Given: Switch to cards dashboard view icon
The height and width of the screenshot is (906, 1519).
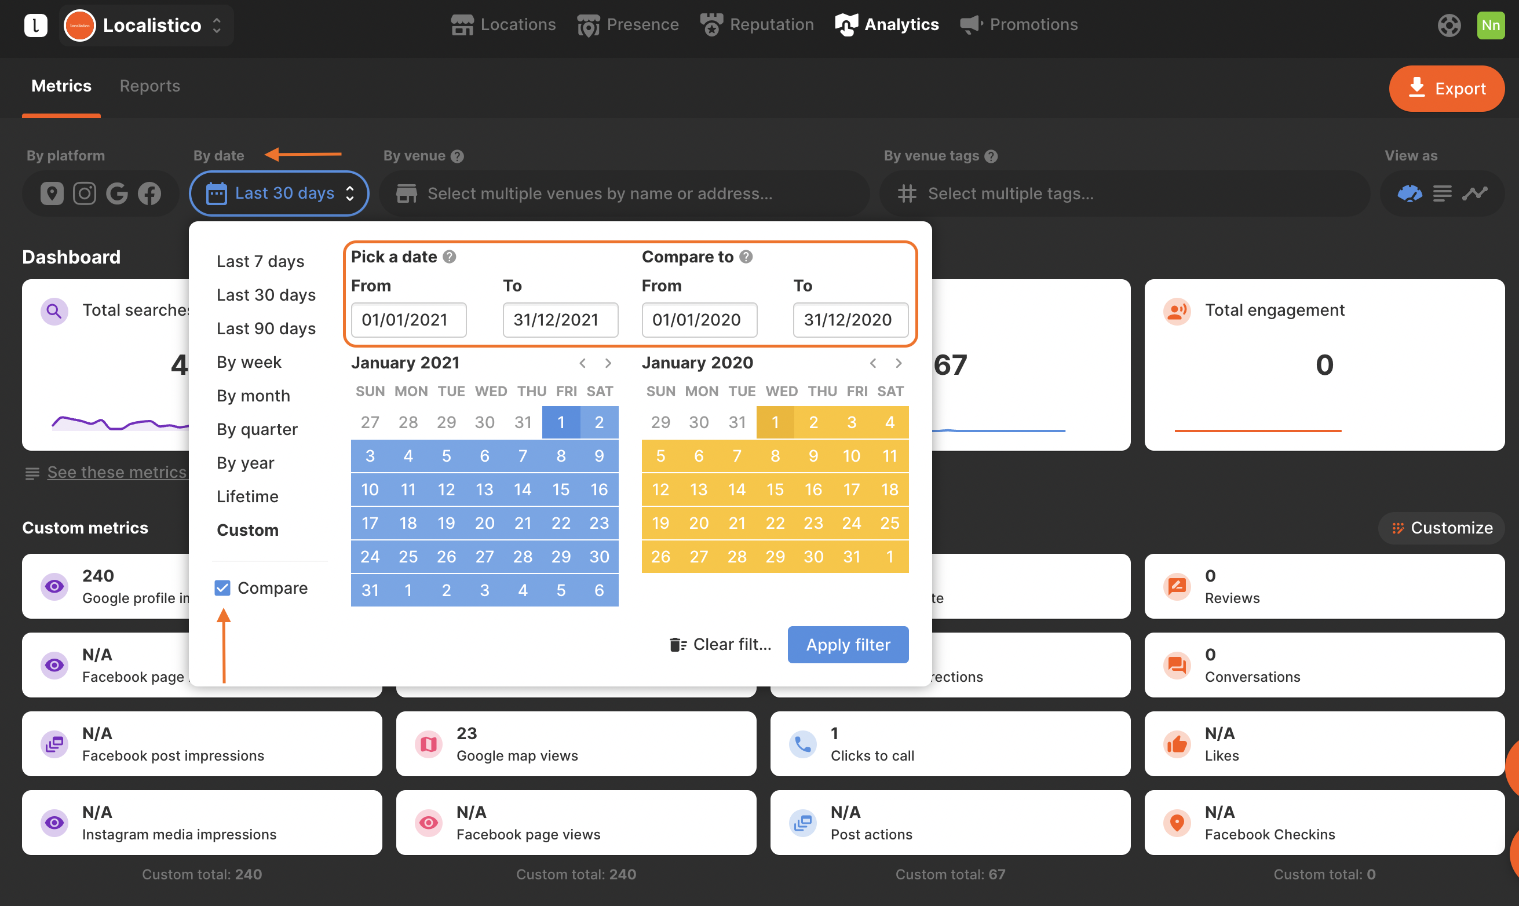Looking at the screenshot, I should [x=1410, y=193].
